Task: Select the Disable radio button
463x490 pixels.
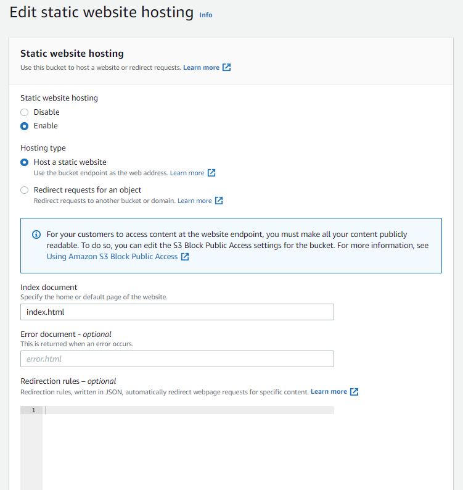Action: (25, 112)
